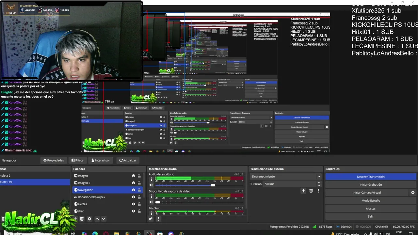The width and height of the screenshot is (418, 235).
Task: Click the Interactuar toolbar button
Action: [x=101, y=160]
